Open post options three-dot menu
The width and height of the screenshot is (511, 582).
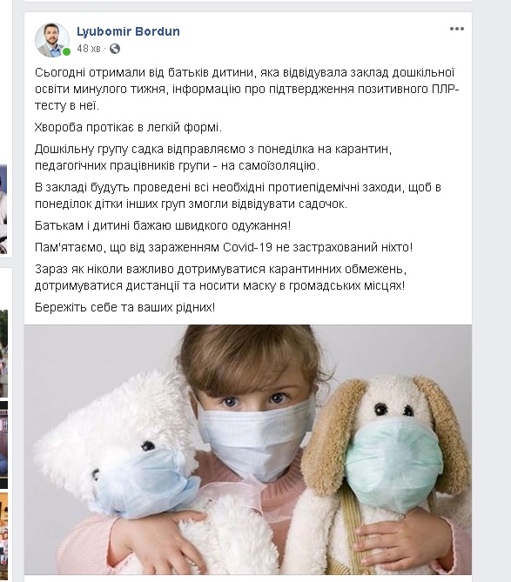pyautogui.click(x=456, y=29)
